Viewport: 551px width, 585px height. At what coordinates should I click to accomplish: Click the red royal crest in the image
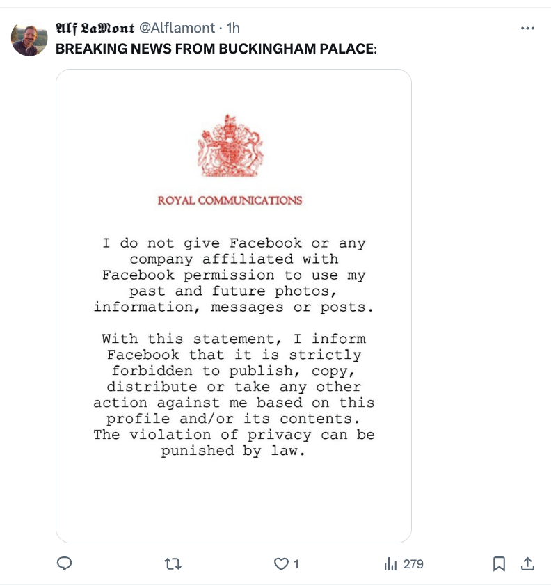[230, 144]
